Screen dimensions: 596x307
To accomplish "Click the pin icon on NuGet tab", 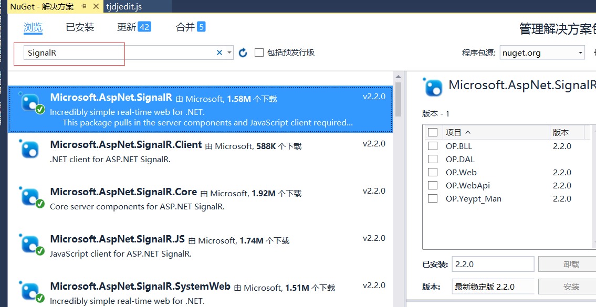I will [83, 6].
